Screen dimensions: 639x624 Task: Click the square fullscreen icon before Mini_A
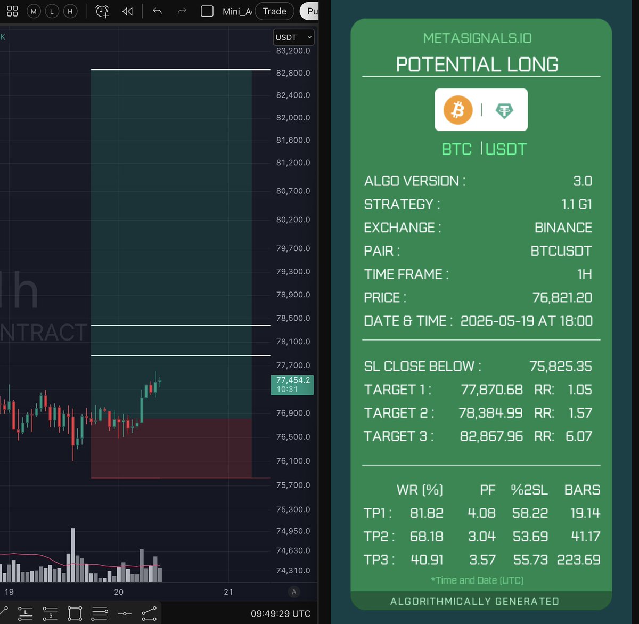point(207,11)
